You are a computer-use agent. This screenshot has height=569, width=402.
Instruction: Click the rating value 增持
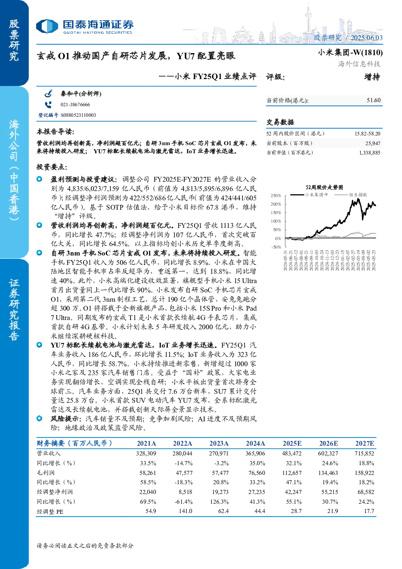372,77
